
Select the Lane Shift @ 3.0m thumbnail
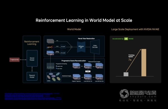click(x=99, y=77)
